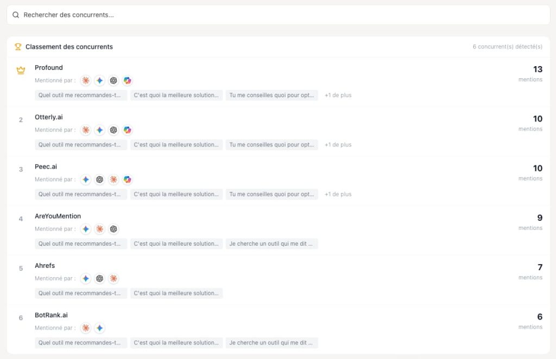This screenshot has width=556, height=359.
Task: Click the Copilot icon in the Peec.ai row
Action: pyautogui.click(x=127, y=179)
